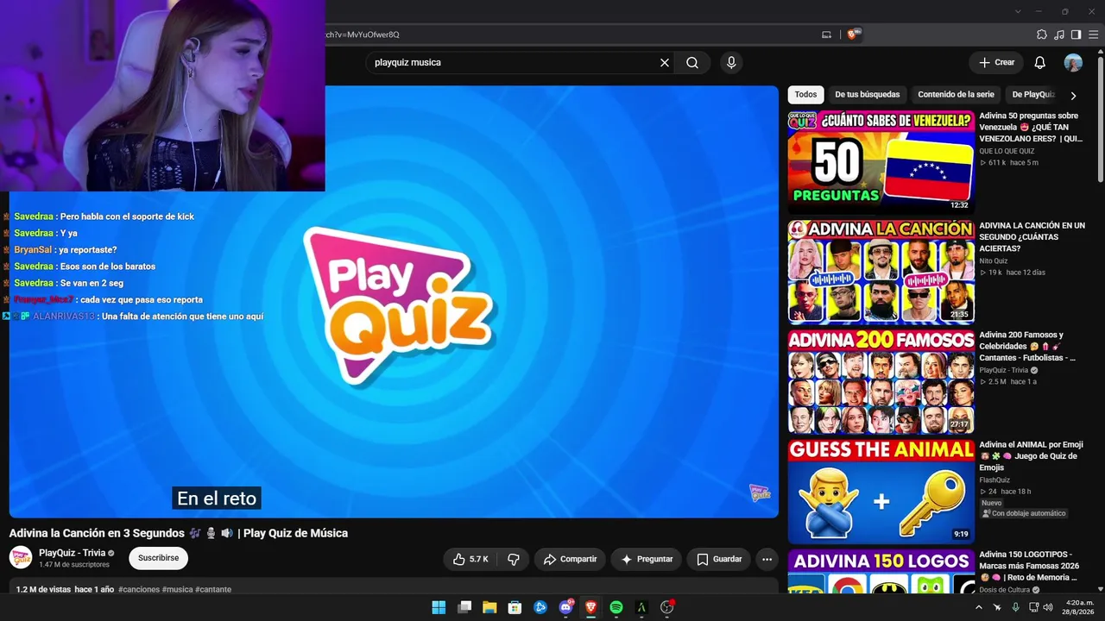Open Task View on the taskbar

464,607
